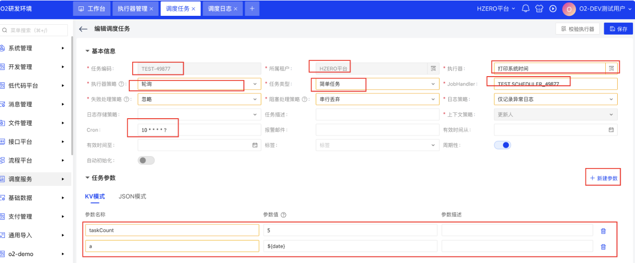Click the add new tab plus icon
Screen dimensions: 635x263
click(x=252, y=9)
